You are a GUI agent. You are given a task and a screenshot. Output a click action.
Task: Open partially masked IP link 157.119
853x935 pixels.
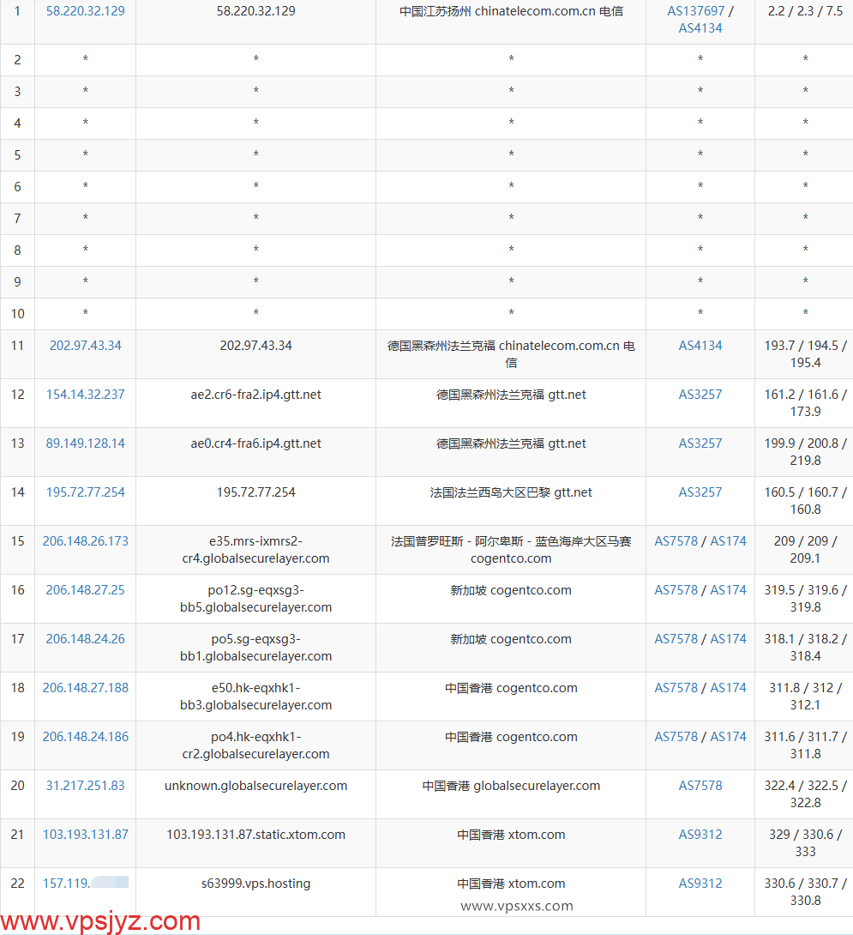85,884
